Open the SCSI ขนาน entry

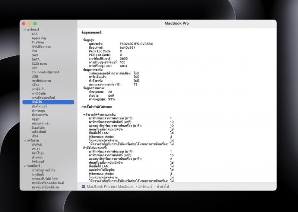[39, 64]
